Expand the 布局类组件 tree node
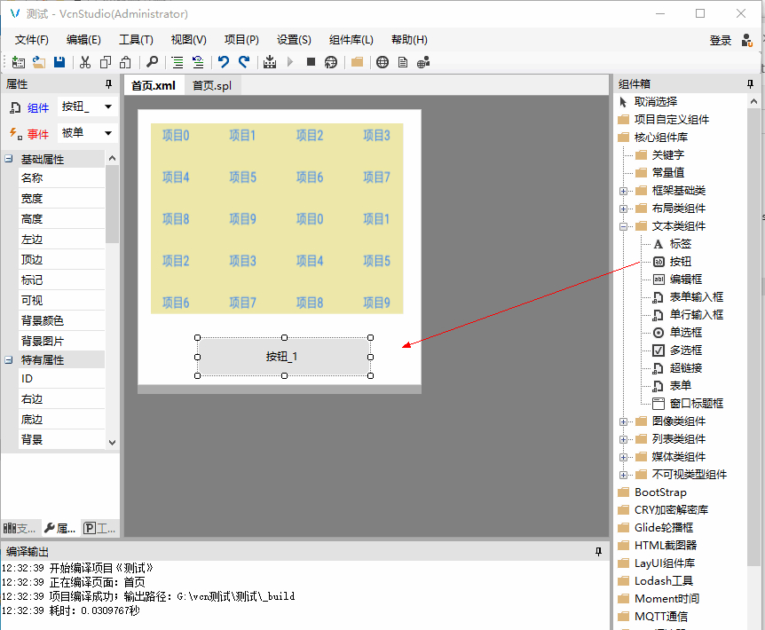The height and width of the screenshot is (630, 765). tap(623, 209)
